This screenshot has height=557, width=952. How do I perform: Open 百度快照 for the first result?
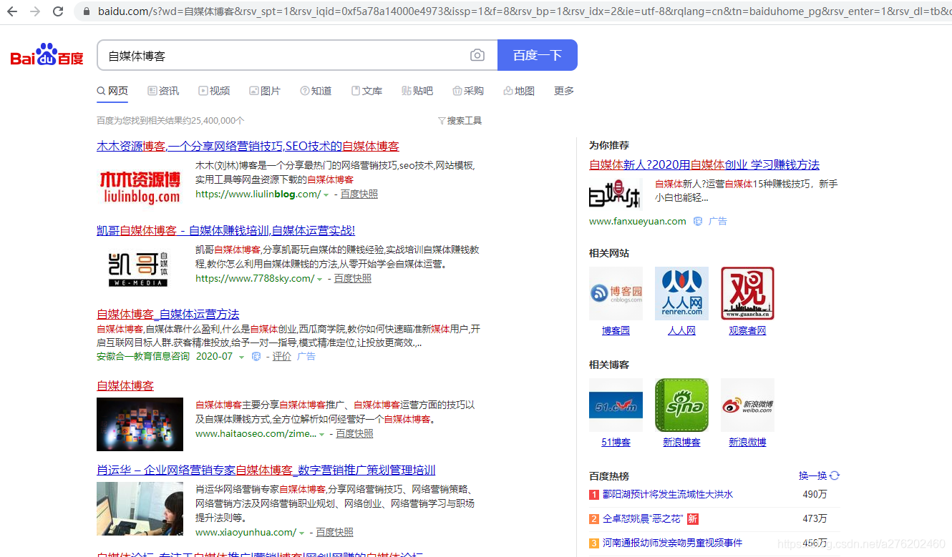[x=359, y=194]
